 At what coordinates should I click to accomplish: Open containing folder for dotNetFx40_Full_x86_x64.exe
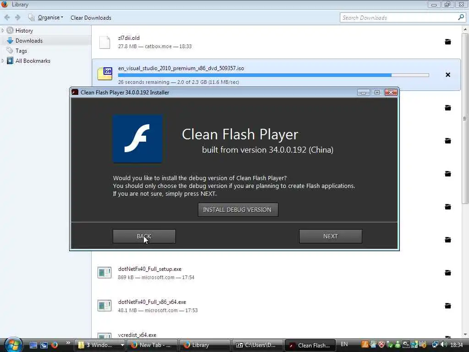coord(448,306)
